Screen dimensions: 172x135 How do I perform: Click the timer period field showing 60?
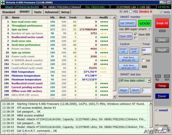[147, 50]
